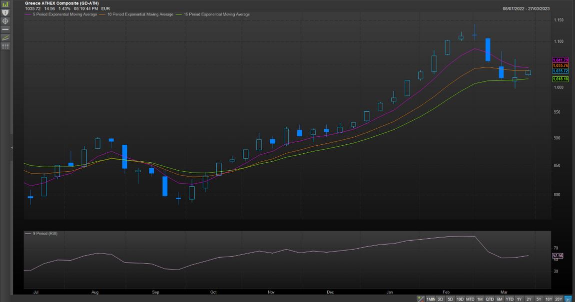Switch timeframe to 1MIN
Viewport: 575px width, 302px height.
pyautogui.click(x=431, y=299)
